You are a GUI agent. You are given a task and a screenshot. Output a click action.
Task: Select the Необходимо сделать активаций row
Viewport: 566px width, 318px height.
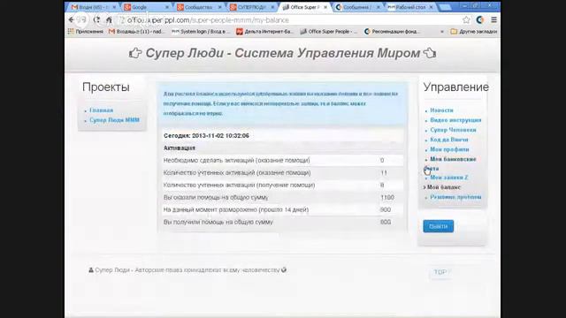tap(283, 161)
